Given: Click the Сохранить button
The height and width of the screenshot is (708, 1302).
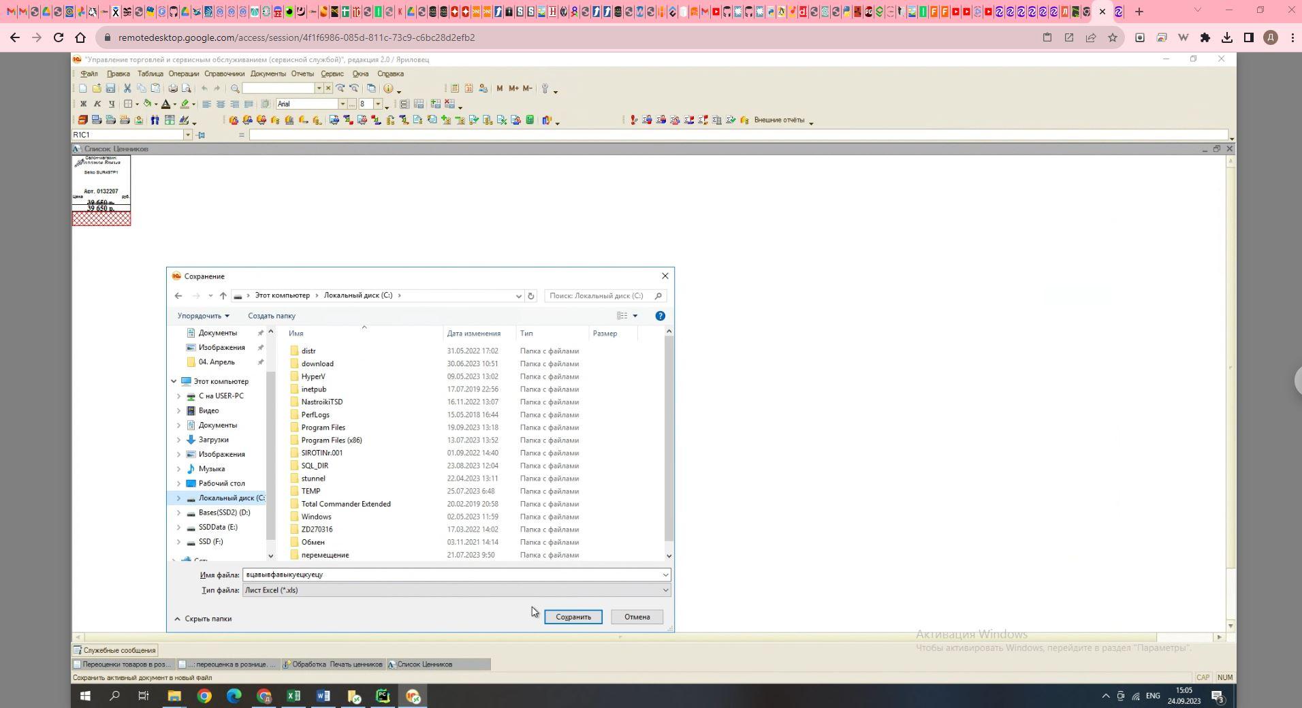Looking at the screenshot, I should (573, 617).
